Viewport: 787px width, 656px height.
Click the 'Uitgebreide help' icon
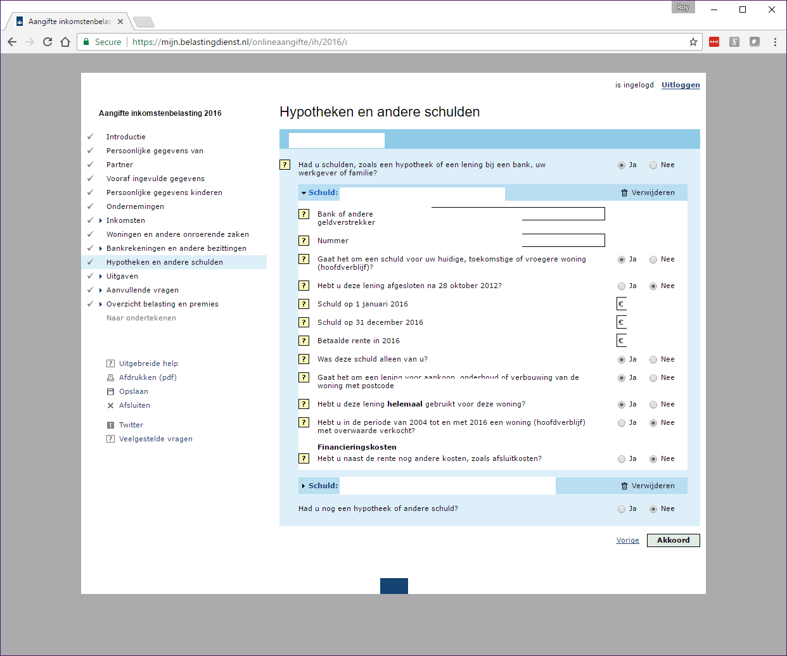(x=110, y=363)
